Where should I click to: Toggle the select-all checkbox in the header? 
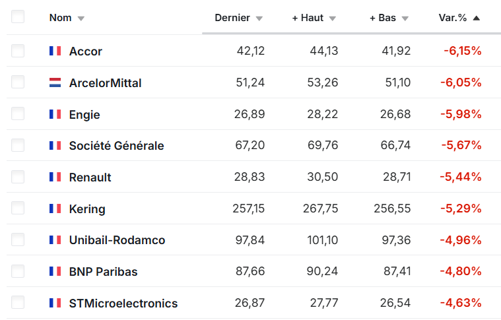point(18,17)
